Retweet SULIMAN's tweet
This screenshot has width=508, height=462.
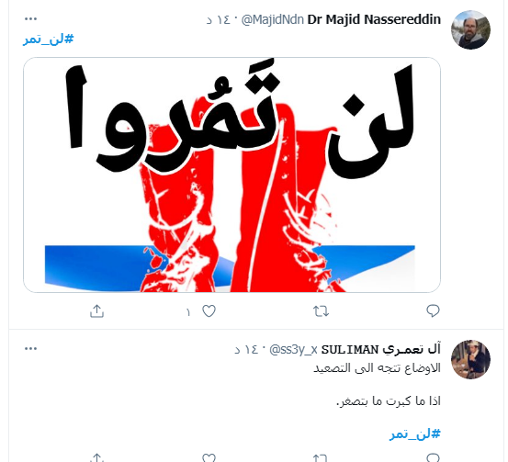point(322,457)
